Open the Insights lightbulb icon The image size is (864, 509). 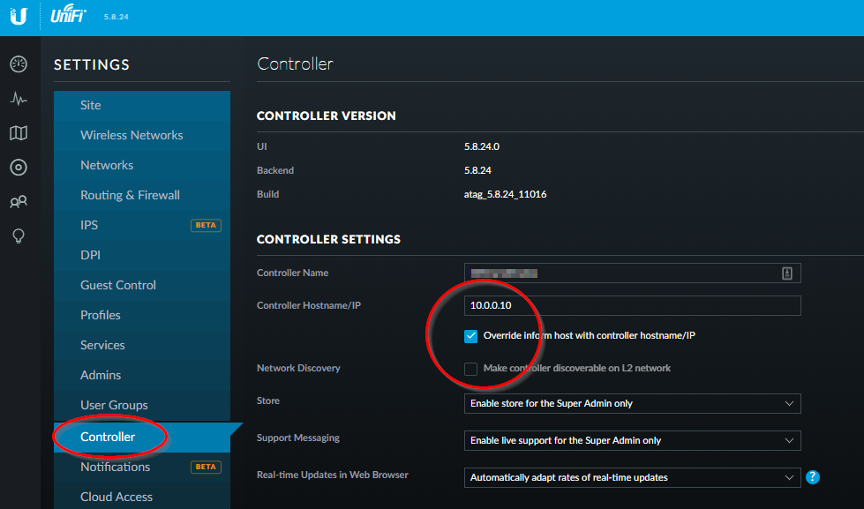coord(19,236)
